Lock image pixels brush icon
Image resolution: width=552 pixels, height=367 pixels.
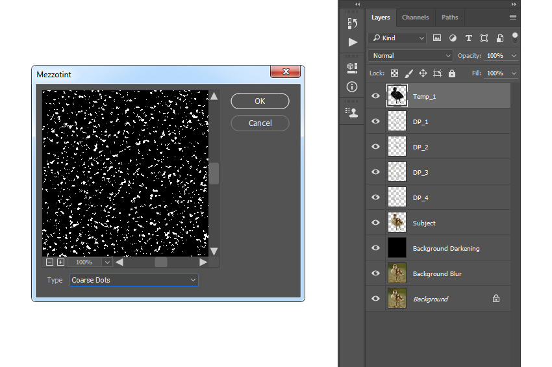pyautogui.click(x=408, y=73)
